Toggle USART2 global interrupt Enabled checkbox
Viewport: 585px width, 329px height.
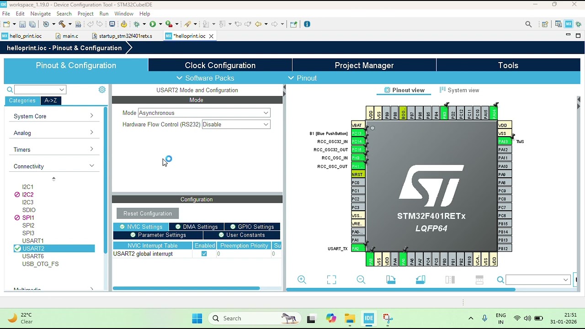click(204, 254)
